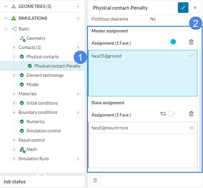This screenshot has height=188, width=203.
Task: Delete the Master assignment with trash icon
Action: click(191, 42)
